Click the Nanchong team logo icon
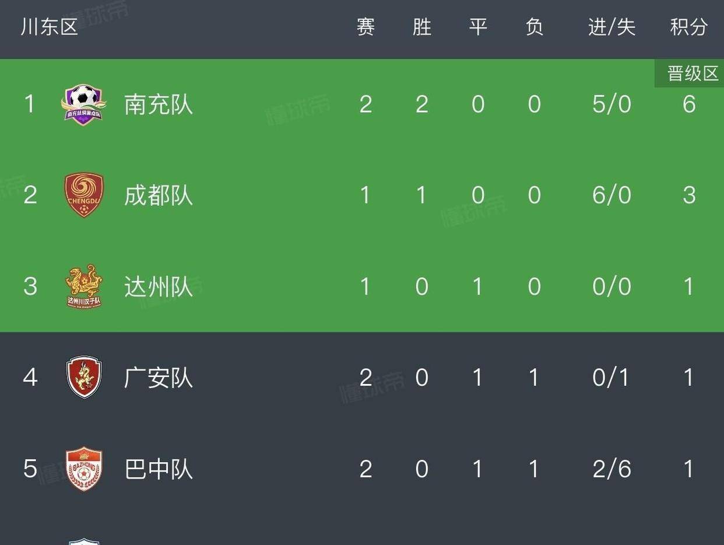Screen dimensions: 724x545 click(84, 104)
